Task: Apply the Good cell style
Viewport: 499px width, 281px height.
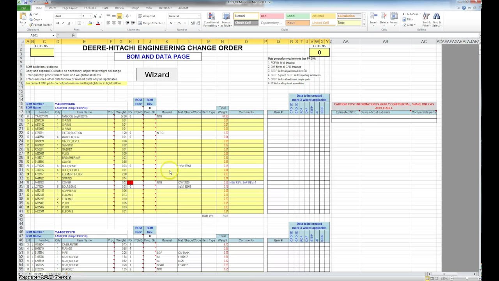Action: pos(297,16)
